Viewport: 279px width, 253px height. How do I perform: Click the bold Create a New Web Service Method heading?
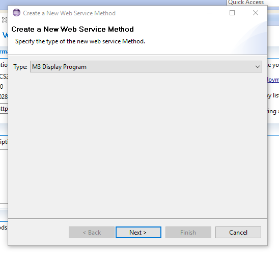point(72,29)
